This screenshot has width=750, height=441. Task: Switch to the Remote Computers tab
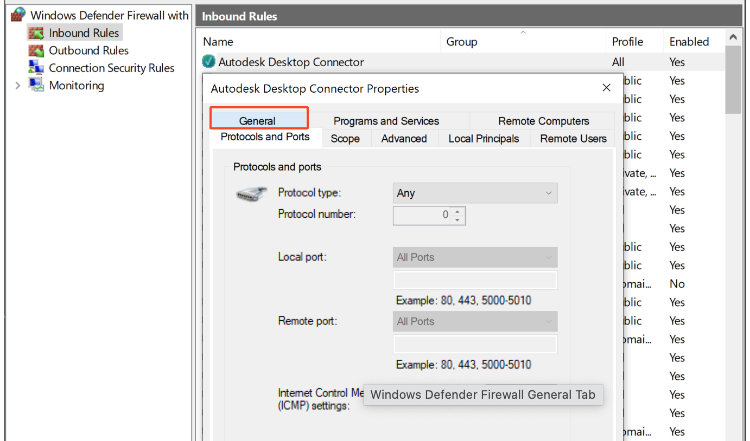543,120
